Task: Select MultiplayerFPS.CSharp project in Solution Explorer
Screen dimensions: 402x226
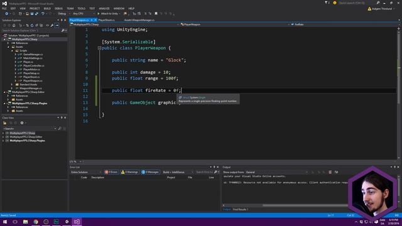Action: [x=24, y=39]
